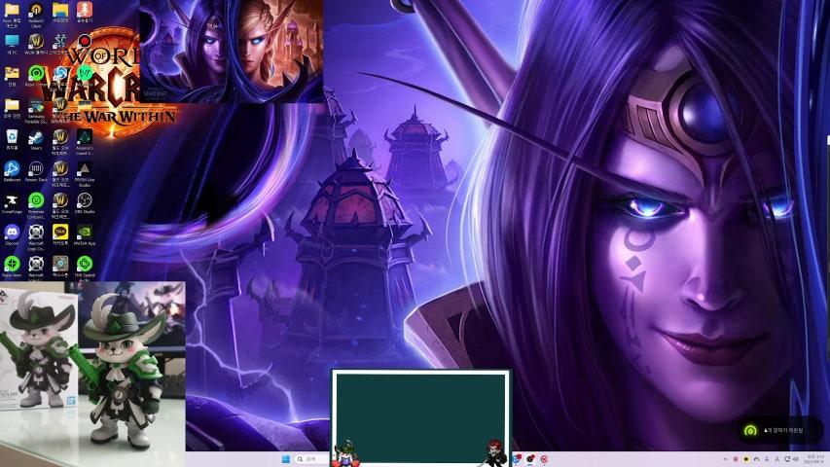The image size is (830, 467).
Task: Open the yellow KakaoTalk tray icon
Action: tap(746, 459)
